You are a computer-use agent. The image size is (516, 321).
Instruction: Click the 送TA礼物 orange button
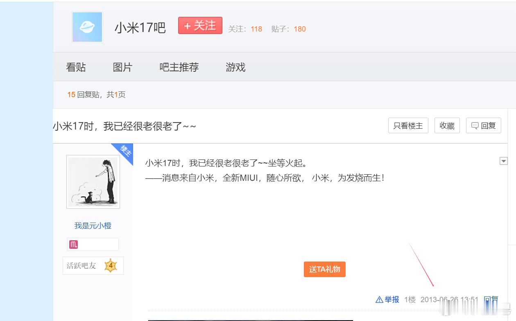click(325, 269)
